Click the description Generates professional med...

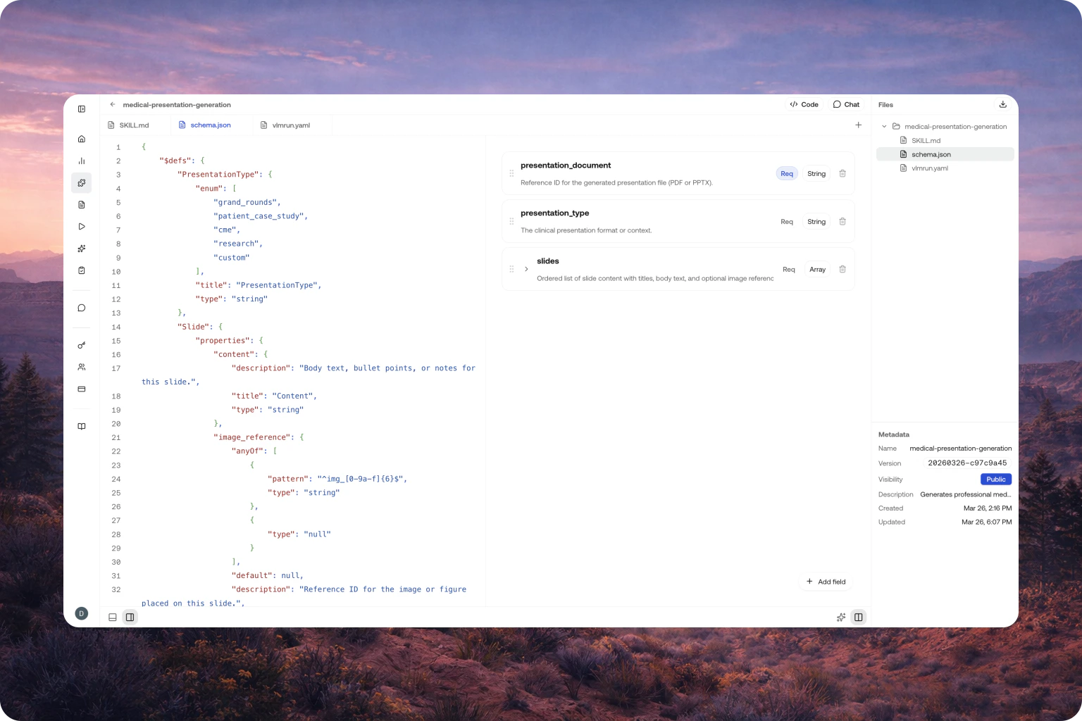966,494
